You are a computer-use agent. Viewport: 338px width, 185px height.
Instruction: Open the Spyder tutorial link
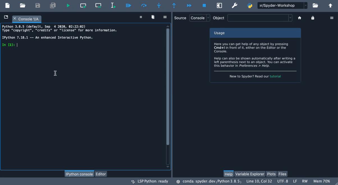(275, 76)
